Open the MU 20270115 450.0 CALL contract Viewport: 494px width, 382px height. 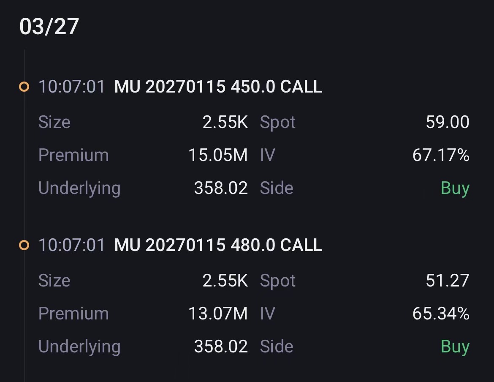[218, 87]
